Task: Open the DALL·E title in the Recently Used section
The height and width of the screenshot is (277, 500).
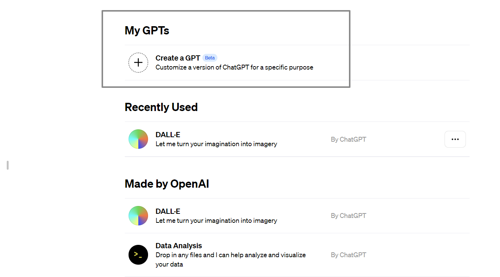Action: 168,135
